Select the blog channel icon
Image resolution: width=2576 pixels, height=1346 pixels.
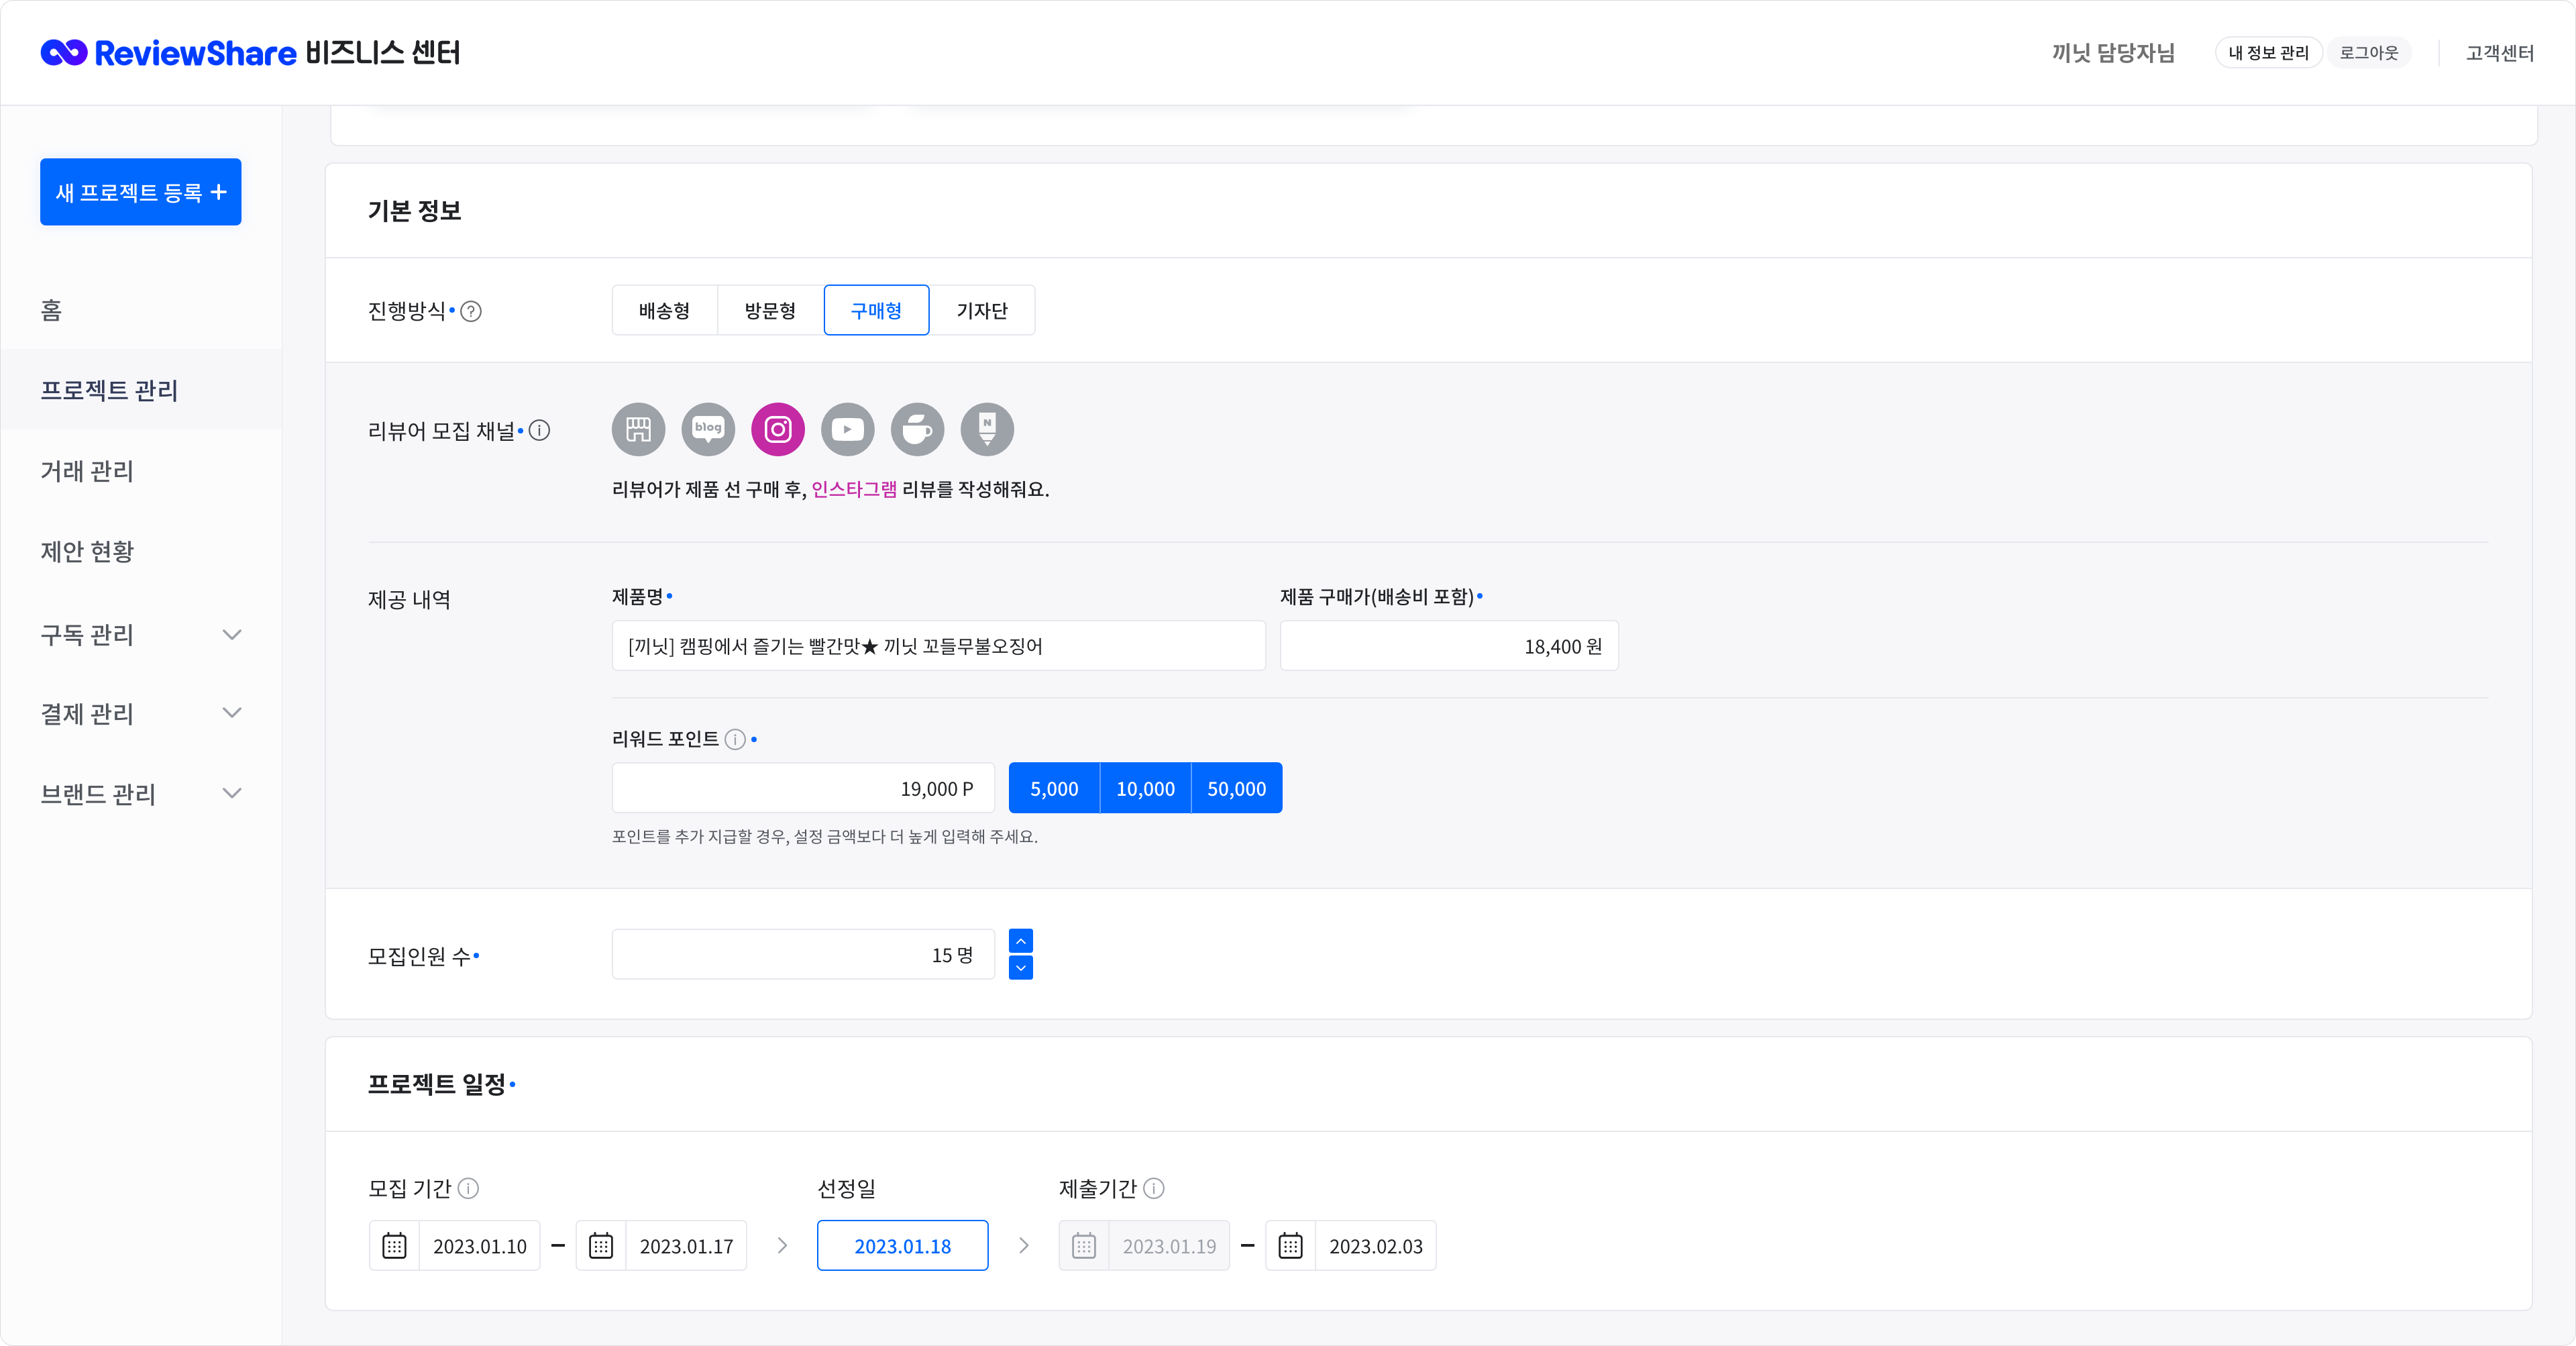pyautogui.click(x=708, y=430)
